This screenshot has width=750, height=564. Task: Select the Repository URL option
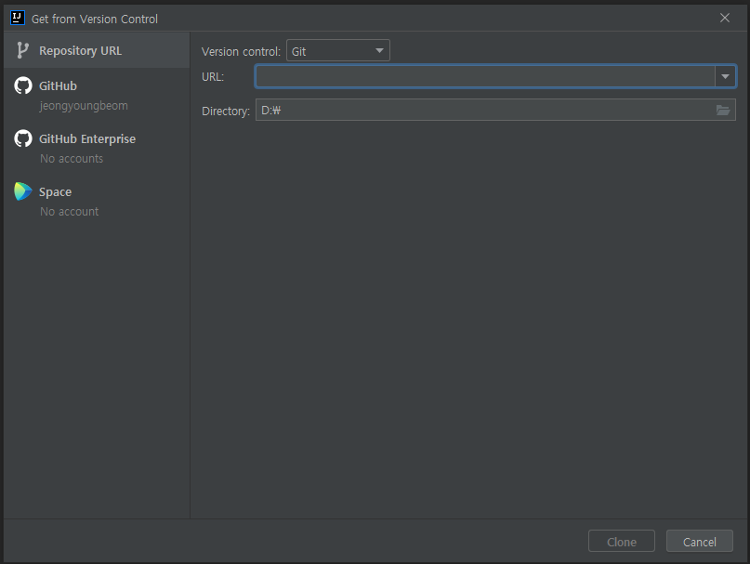(97, 50)
